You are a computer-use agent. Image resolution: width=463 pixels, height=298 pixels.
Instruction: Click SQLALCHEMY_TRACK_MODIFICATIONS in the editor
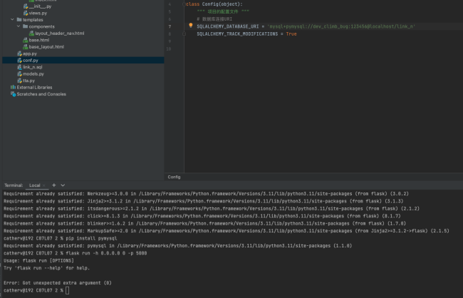tap(237, 34)
